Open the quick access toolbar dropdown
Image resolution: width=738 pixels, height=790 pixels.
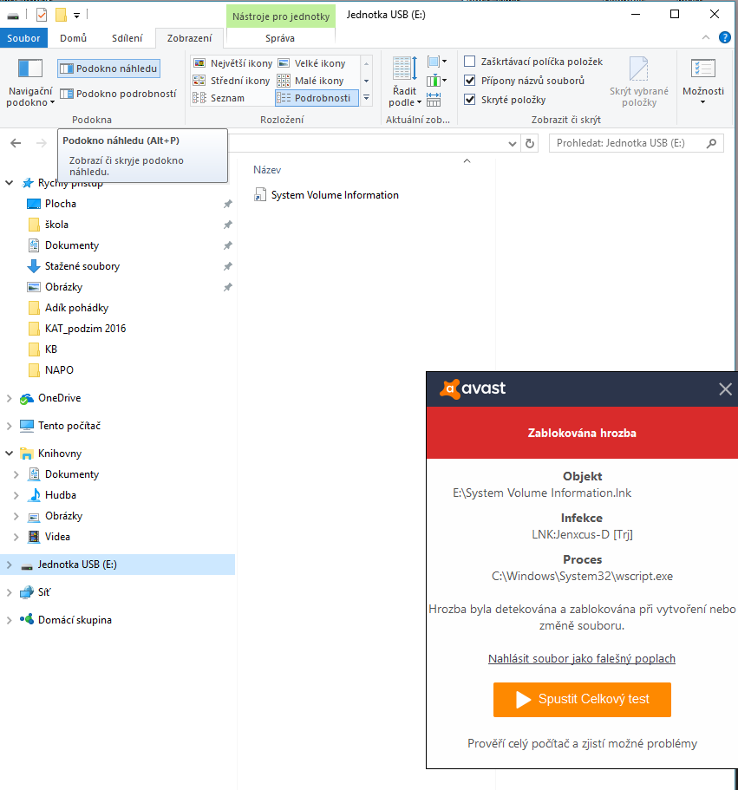(x=76, y=16)
